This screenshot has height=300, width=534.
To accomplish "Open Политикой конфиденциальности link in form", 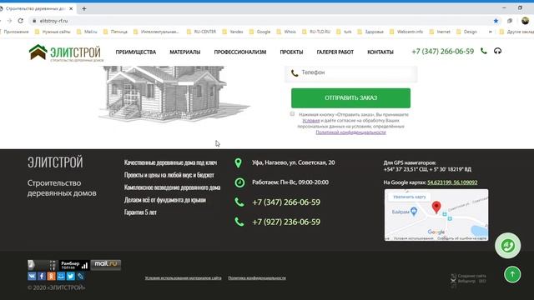I will pyautogui.click(x=350, y=132).
